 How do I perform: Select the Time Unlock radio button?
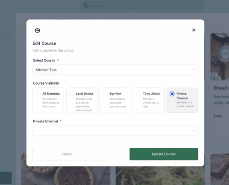pos(139,94)
